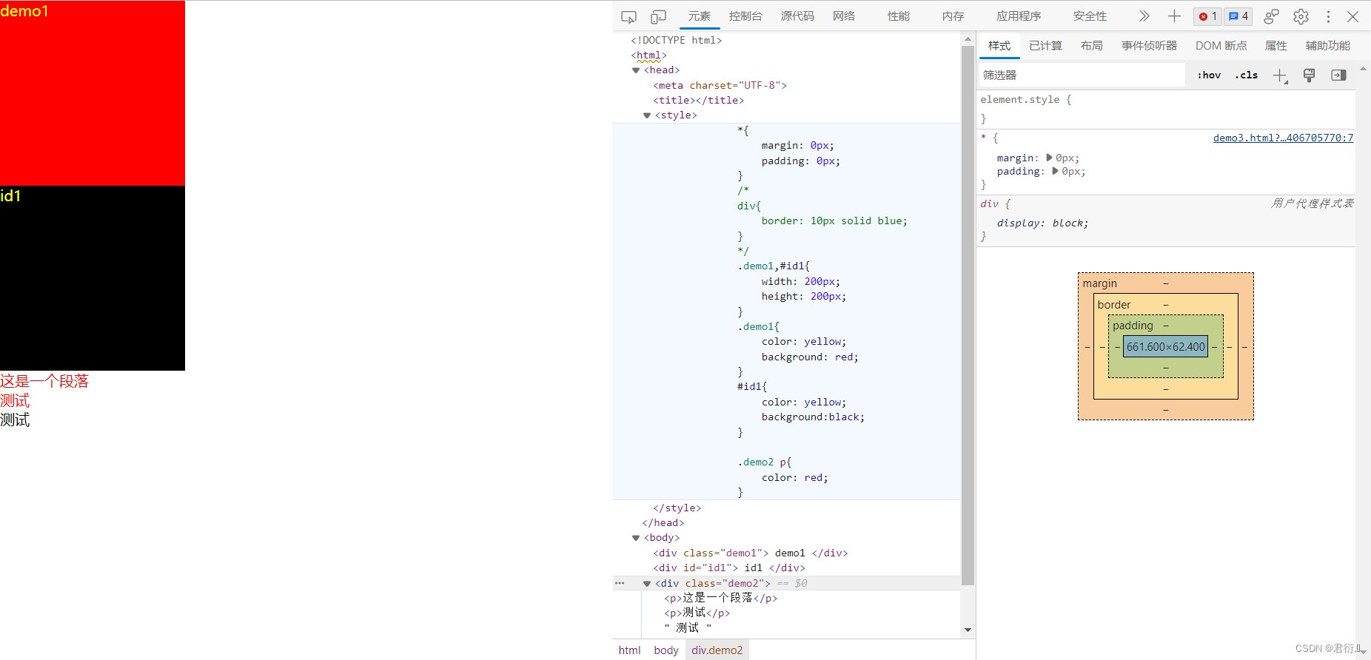Screen dimensions: 1371x660
Task: Select the html breadcrumb
Action: click(629, 650)
